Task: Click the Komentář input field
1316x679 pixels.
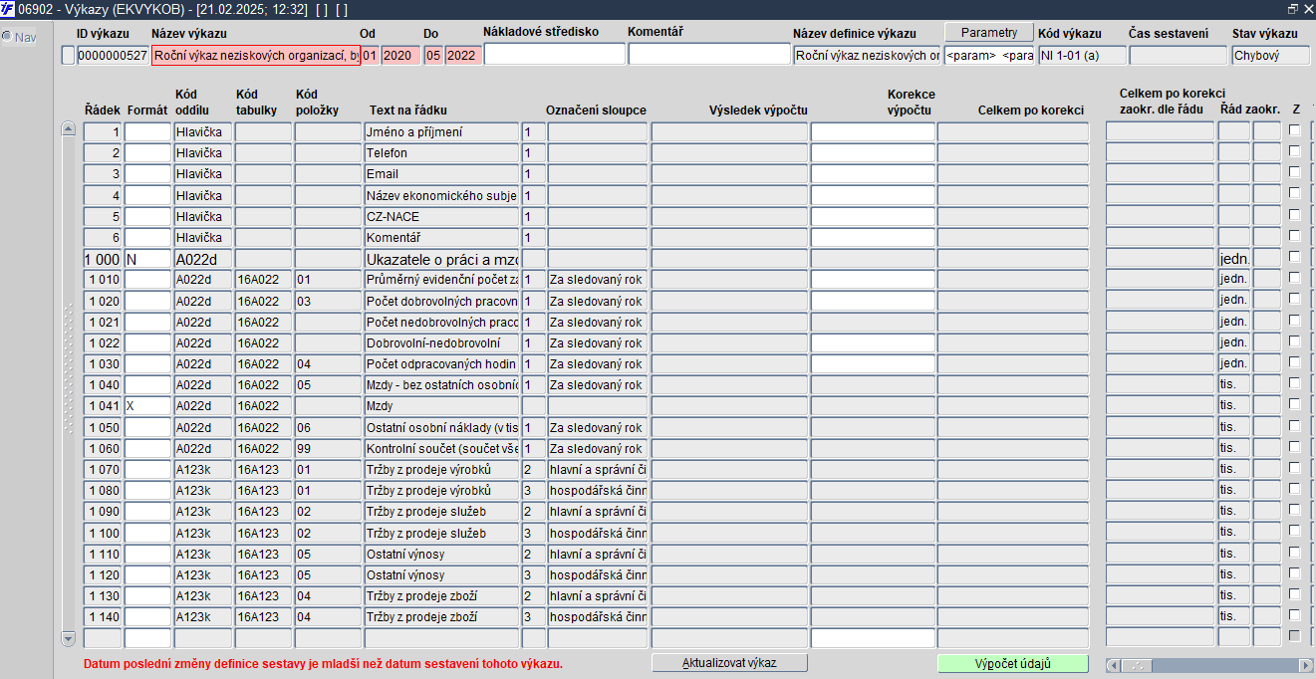Action: coord(708,55)
